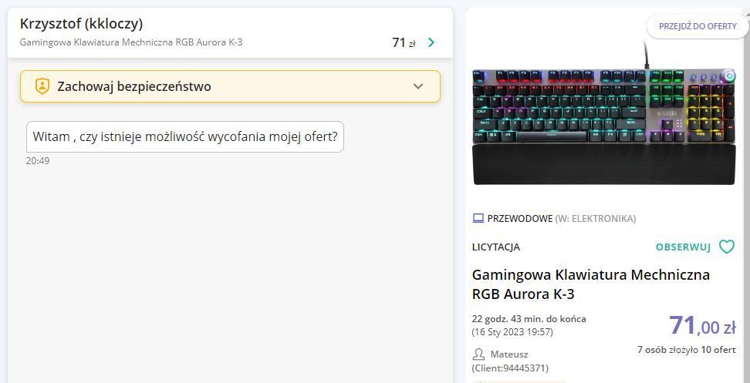Click the Client:94445371 identifier
The height and width of the screenshot is (383, 750).
(x=510, y=368)
